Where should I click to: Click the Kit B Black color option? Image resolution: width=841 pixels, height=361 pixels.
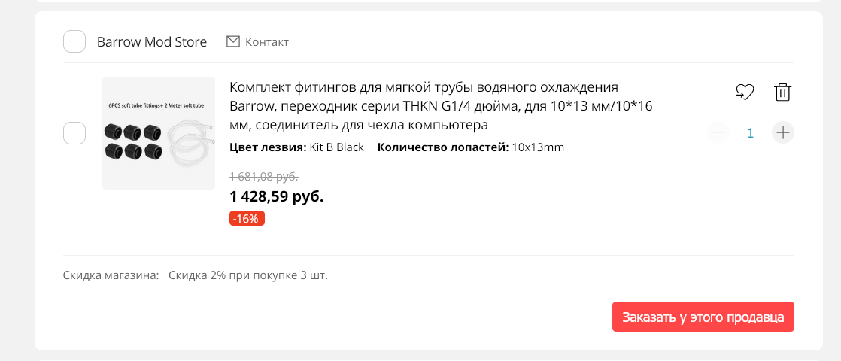[336, 147]
